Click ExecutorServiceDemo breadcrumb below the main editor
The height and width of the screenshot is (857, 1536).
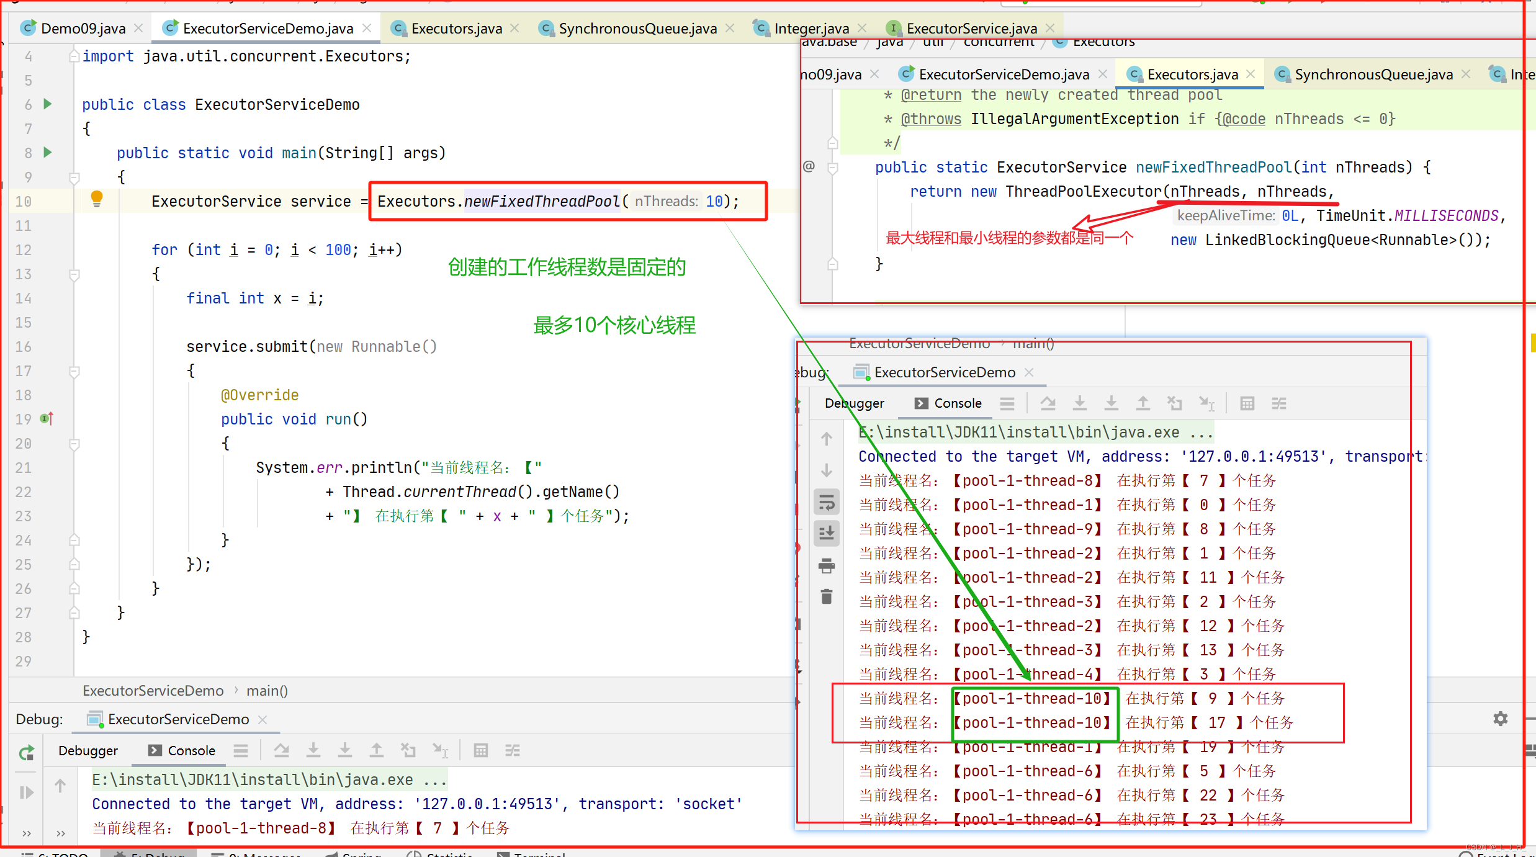(x=153, y=691)
